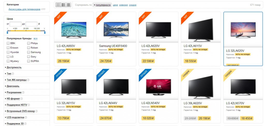Show all brands via все link

[x=35, y=38]
